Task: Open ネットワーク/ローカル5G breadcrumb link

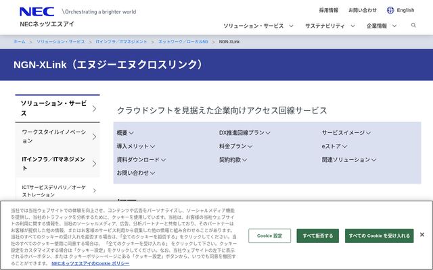Action: (183, 42)
